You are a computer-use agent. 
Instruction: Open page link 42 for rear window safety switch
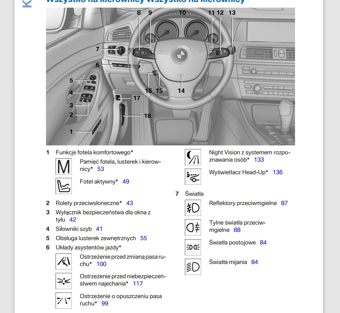coord(73,220)
